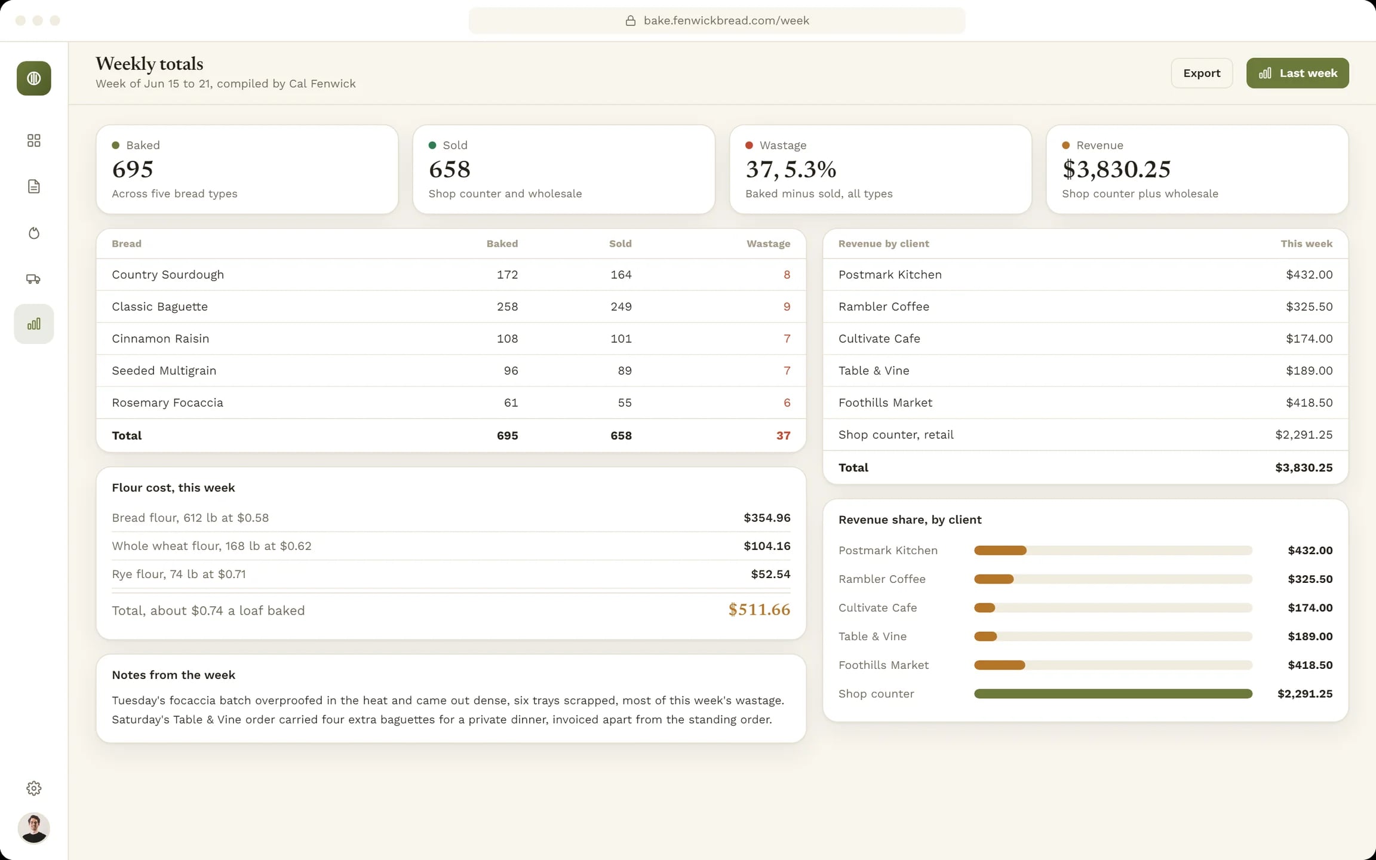
Task: Click the Rambler Coffee revenue share bar
Action: click(x=1113, y=579)
